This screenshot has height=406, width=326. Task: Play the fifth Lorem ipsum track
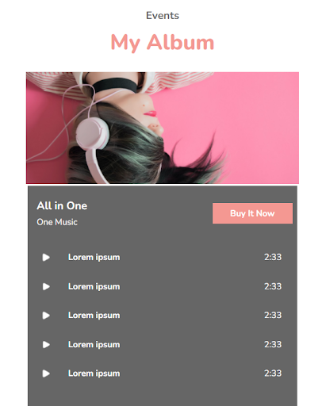(x=46, y=373)
